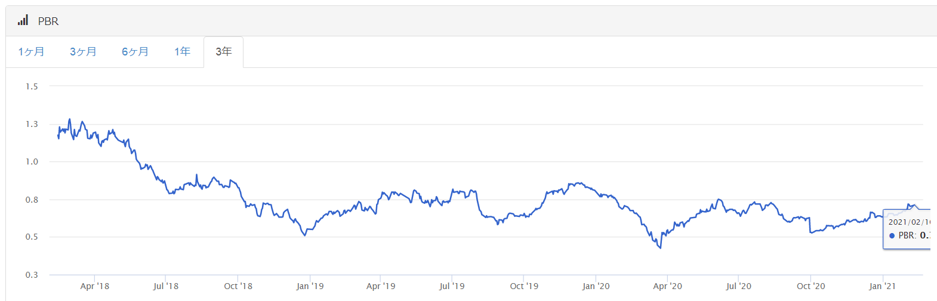Click the bar chart icon beside PBR
937x301 pixels.
(x=23, y=21)
